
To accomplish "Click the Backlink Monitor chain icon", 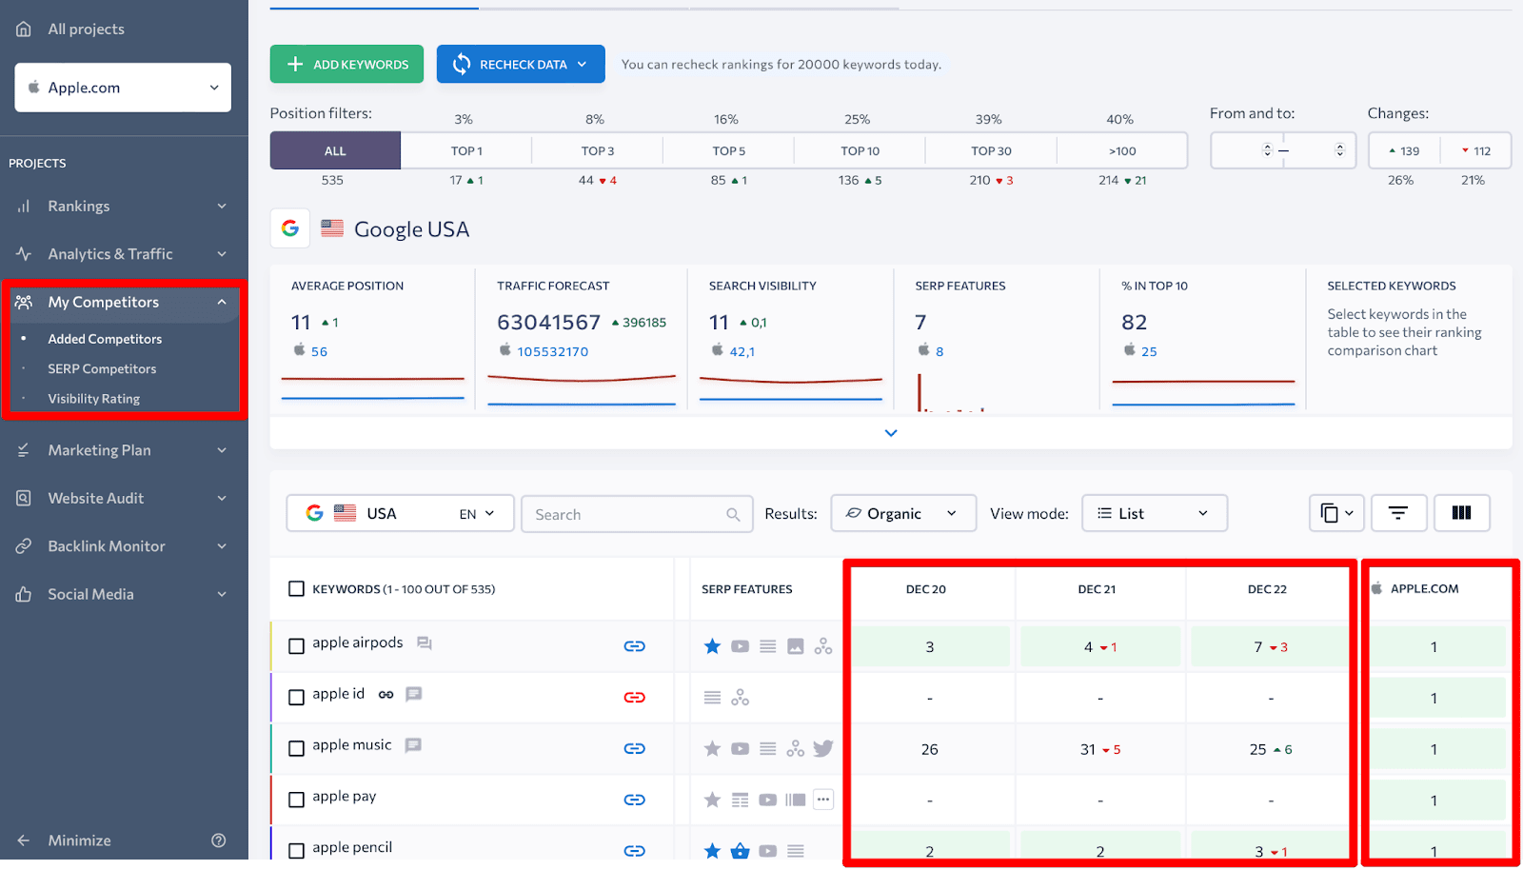I will (x=24, y=546).
